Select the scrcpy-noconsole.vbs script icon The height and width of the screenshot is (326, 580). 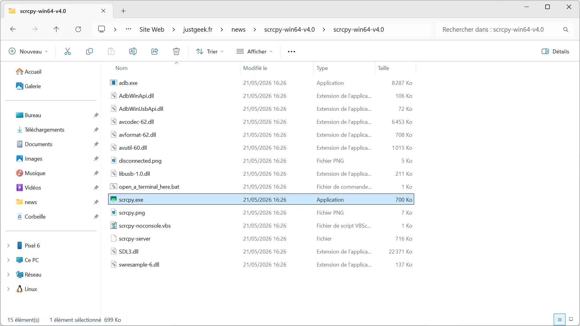pyautogui.click(x=114, y=225)
